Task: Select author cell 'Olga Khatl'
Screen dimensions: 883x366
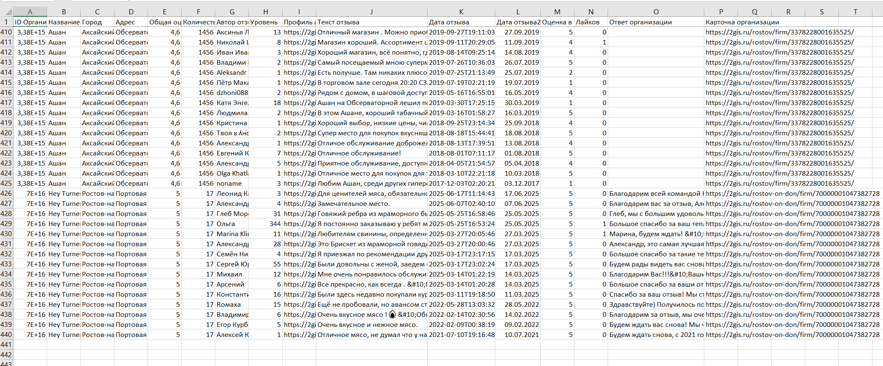Action: point(232,173)
